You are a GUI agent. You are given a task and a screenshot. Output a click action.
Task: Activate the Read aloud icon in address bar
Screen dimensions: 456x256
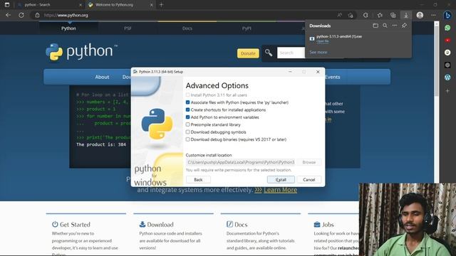click(339, 15)
